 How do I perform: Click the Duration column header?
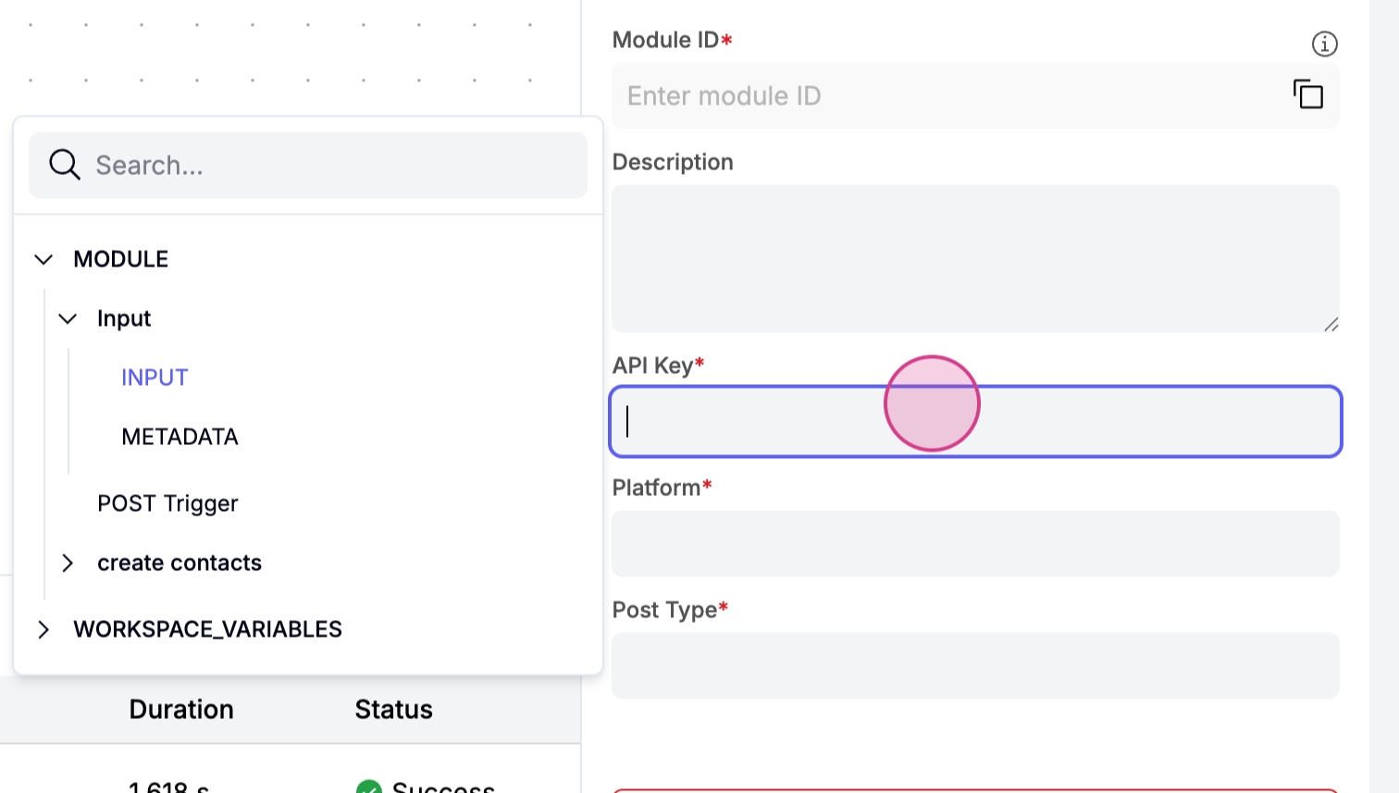[x=181, y=709]
